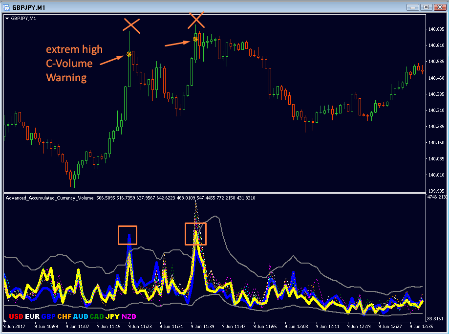Click the 566.5095 indicator value
This screenshot has height=334, width=449.
[x=105, y=198]
